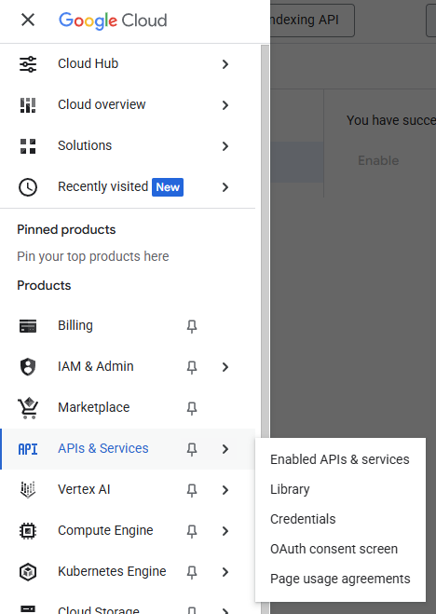The height and width of the screenshot is (614, 436).
Task: Click the Compute Engine chip icon
Action: pos(28,531)
